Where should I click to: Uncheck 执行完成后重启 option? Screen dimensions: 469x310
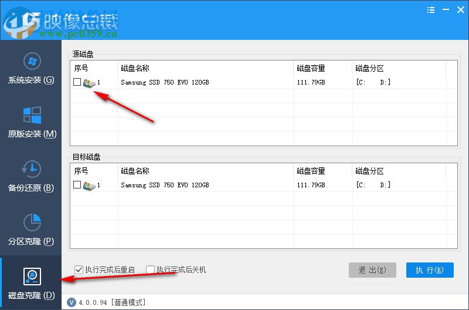point(79,269)
